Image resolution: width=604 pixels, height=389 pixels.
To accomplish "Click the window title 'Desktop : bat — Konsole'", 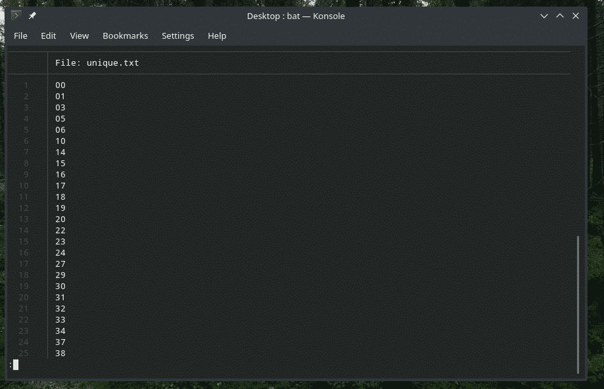I will [296, 16].
